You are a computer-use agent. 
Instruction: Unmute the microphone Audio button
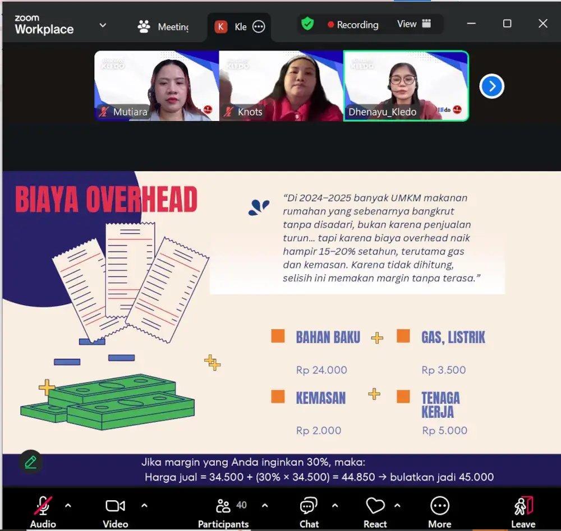(43, 512)
